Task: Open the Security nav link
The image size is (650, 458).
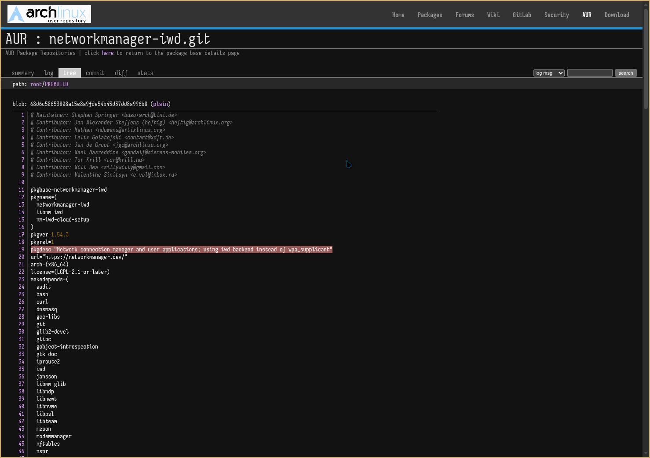Action: coord(556,15)
